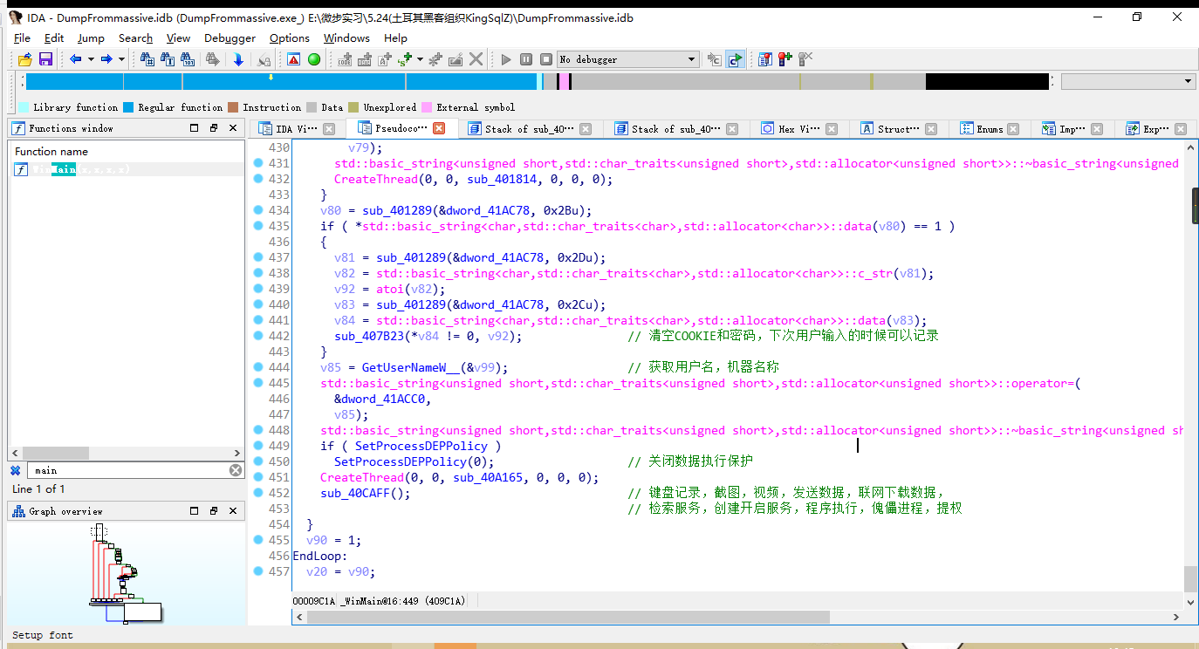
Task: Open the navigation band combo box
Action: 1127,81
